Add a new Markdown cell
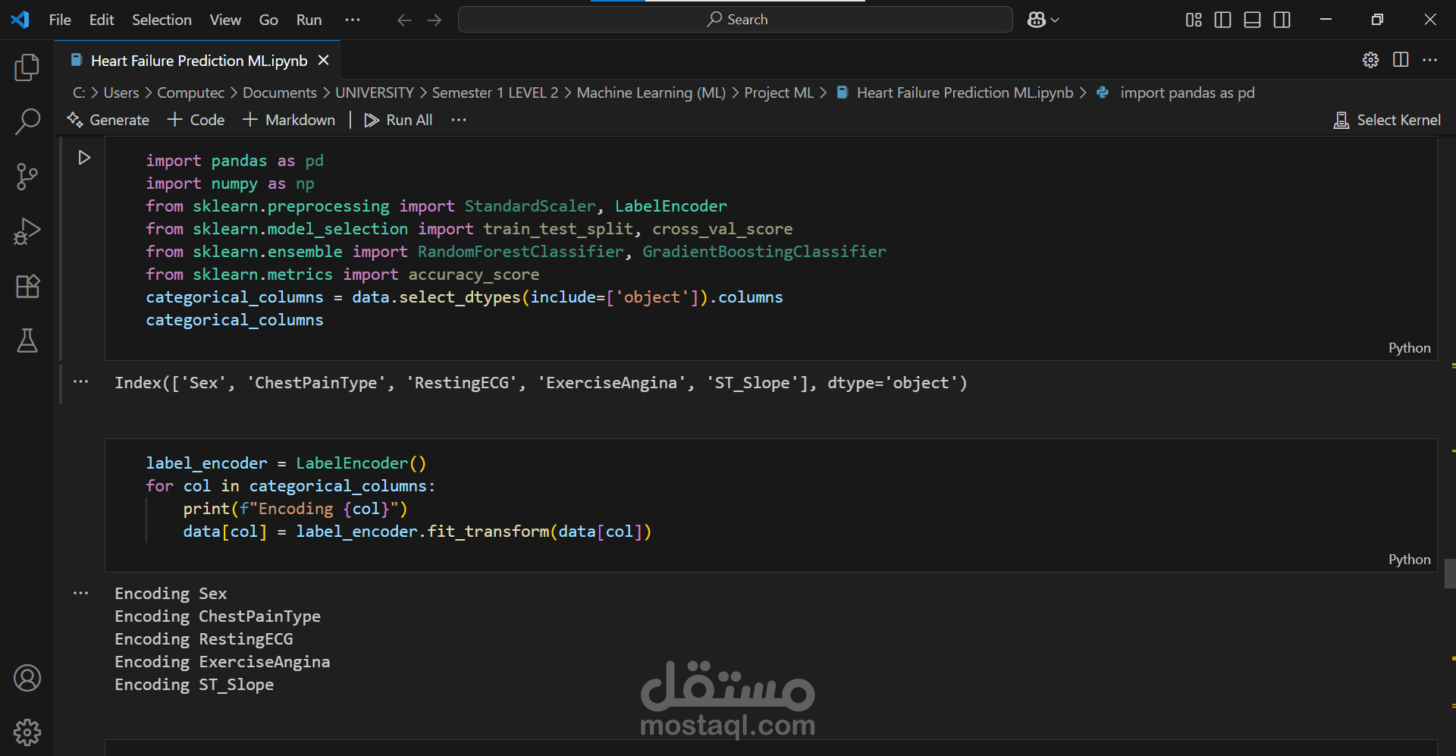The image size is (1456, 756). [289, 120]
